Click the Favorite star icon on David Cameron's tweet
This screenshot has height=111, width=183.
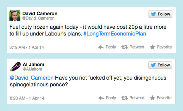[153, 47]
